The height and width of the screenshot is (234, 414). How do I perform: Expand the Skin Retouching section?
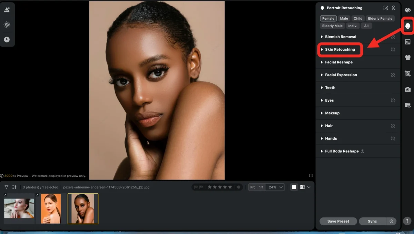pos(340,49)
